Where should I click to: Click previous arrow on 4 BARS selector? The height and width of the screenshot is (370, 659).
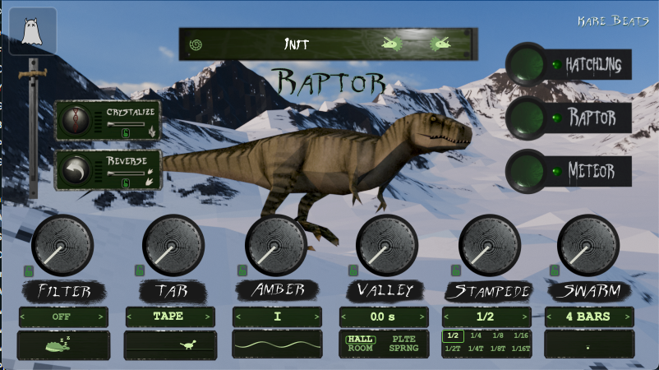(x=549, y=317)
